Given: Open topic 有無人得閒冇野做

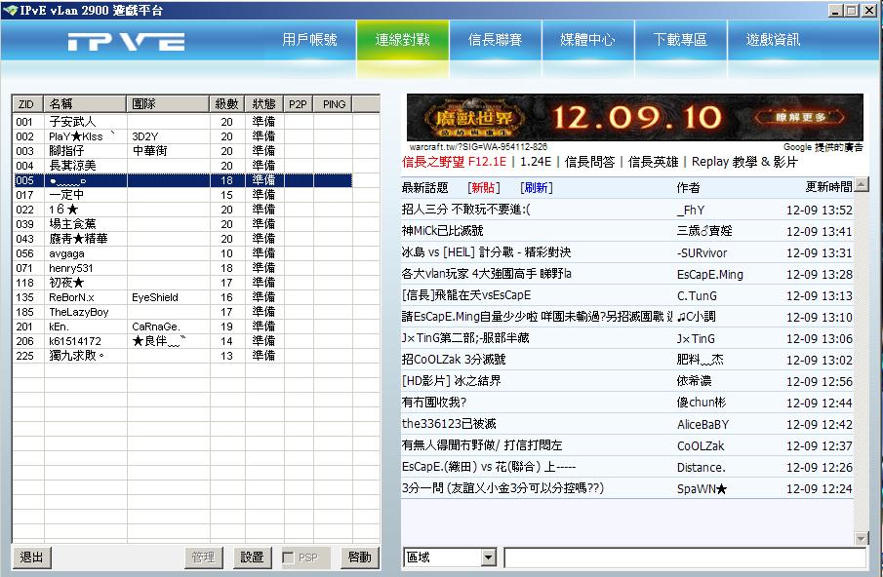Looking at the screenshot, I should pyautogui.click(x=481, y=444).
